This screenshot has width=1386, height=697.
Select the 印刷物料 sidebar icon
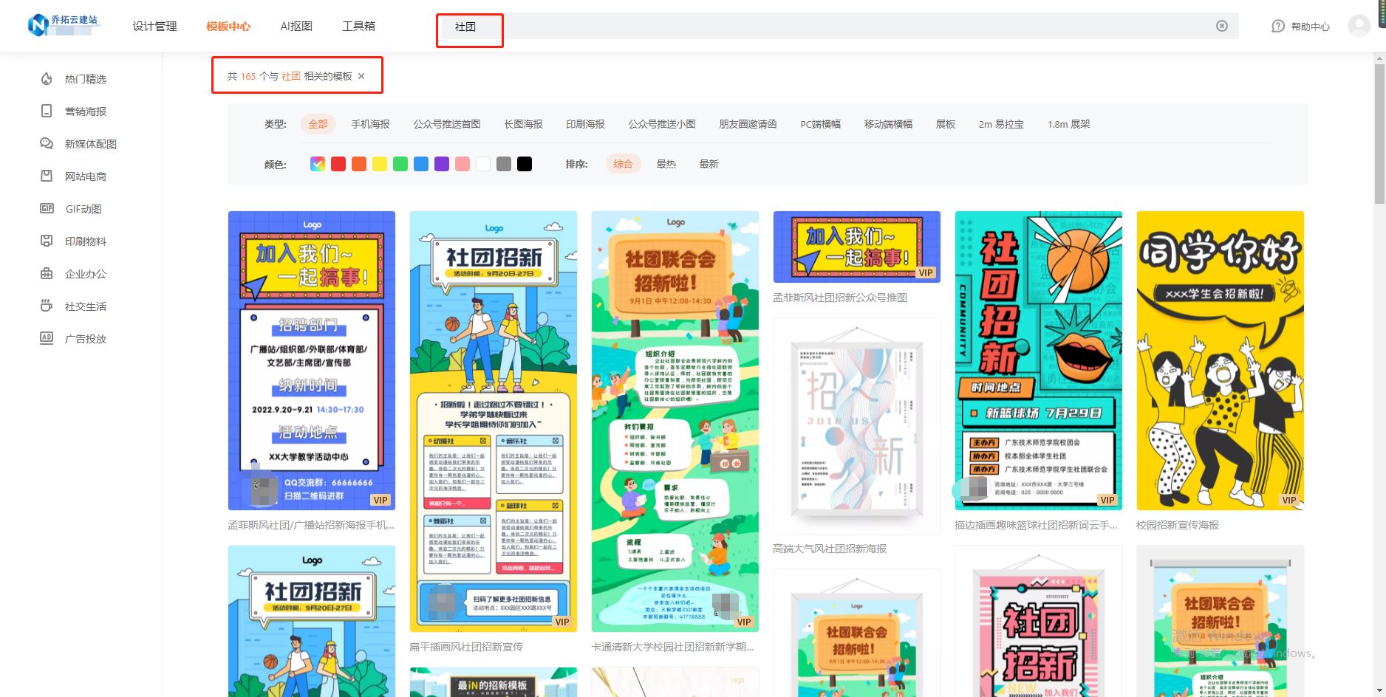[x=46, y=241]
